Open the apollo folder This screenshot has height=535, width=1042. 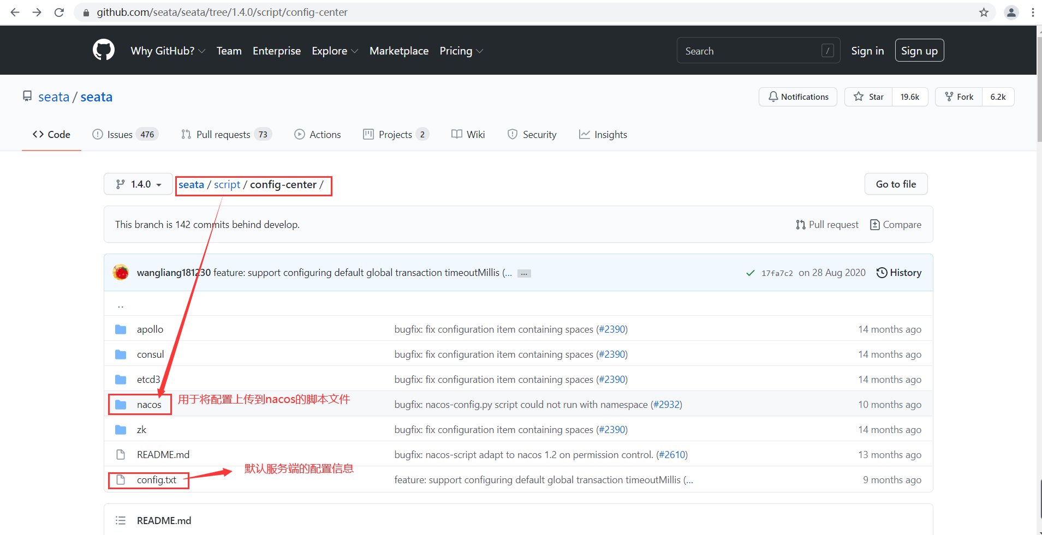click(150, 329)
